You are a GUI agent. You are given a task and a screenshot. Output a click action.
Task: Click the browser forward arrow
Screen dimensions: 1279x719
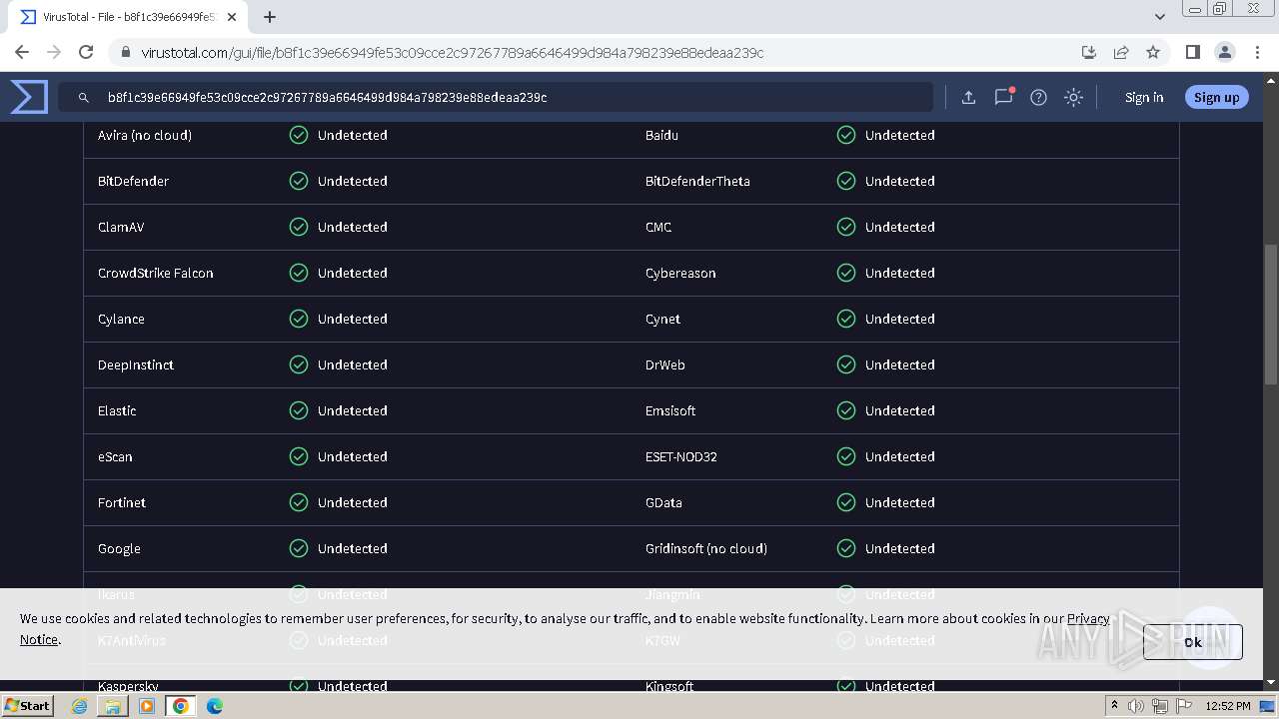[54, 52]
